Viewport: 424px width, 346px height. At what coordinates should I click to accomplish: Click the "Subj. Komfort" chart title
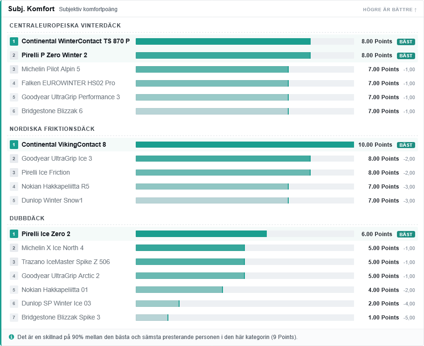tap(31, 9)
